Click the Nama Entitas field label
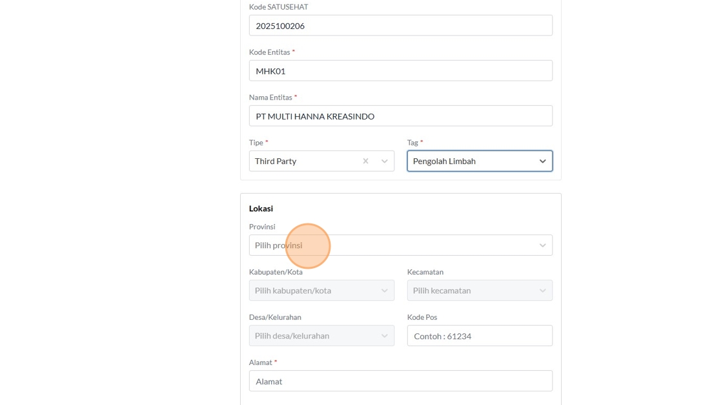 click(x=270, y=98)
